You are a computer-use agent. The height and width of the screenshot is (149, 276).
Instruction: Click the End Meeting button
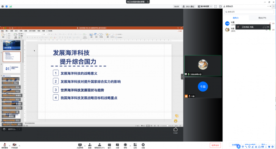tap(215, 145)
